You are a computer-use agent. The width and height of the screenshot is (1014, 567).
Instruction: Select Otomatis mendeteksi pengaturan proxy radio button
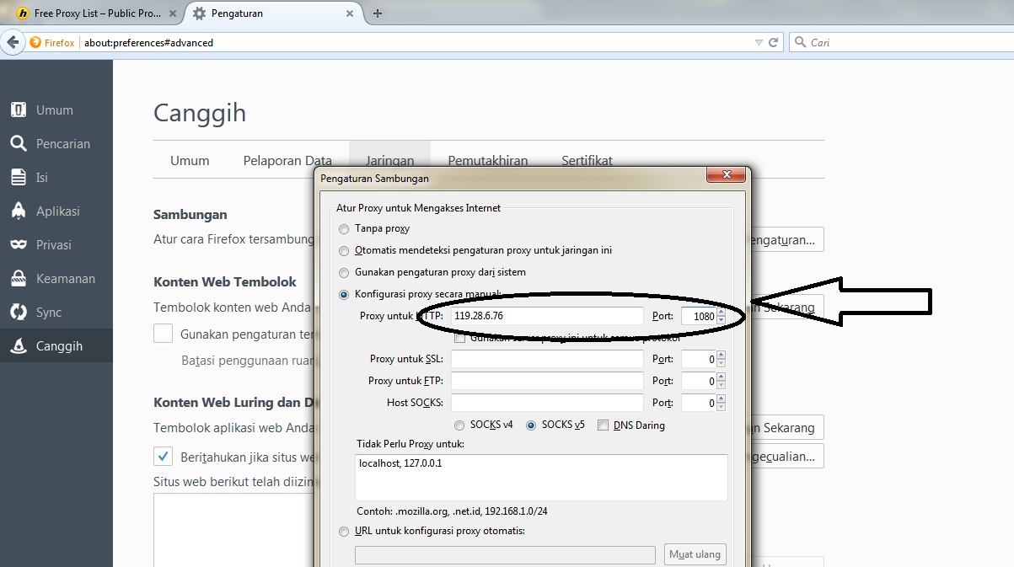343,250
